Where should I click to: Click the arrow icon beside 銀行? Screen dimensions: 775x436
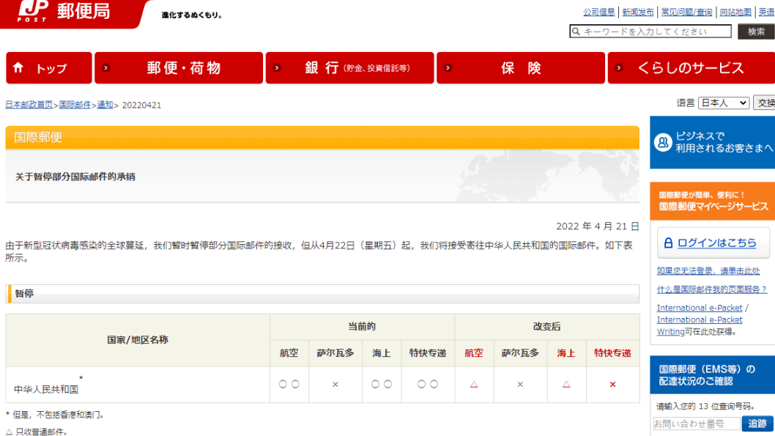click(x=277, y=68)
